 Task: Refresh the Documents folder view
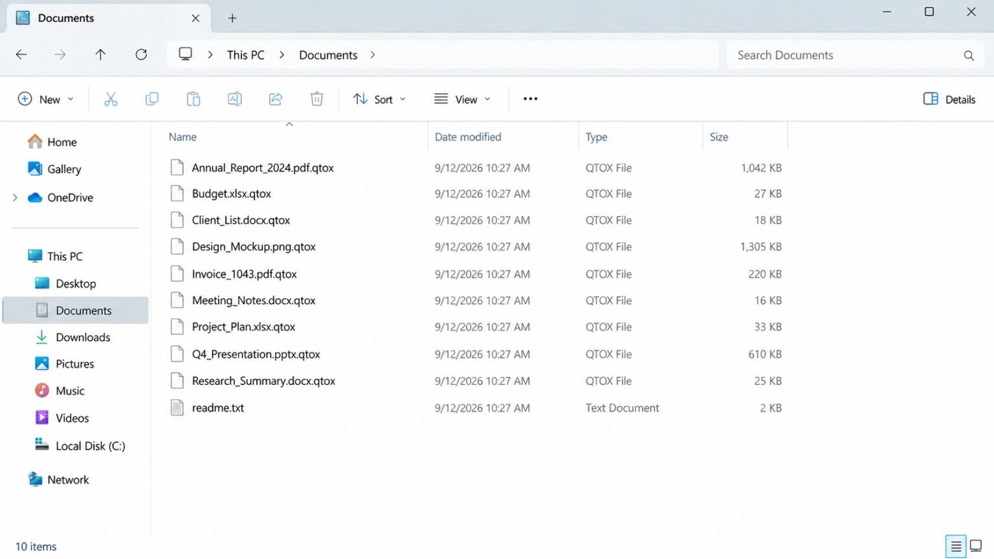(141, 55)
